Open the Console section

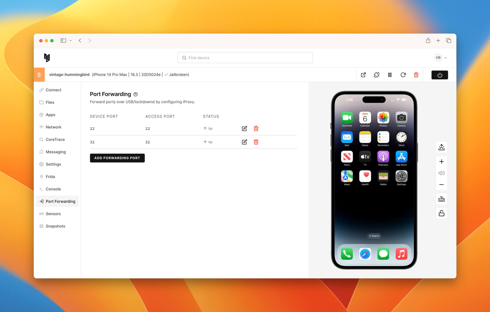tap(57, 189)
